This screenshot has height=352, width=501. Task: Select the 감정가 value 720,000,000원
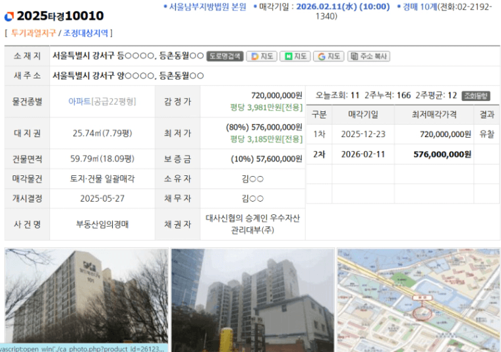click(x=277, y=95)
